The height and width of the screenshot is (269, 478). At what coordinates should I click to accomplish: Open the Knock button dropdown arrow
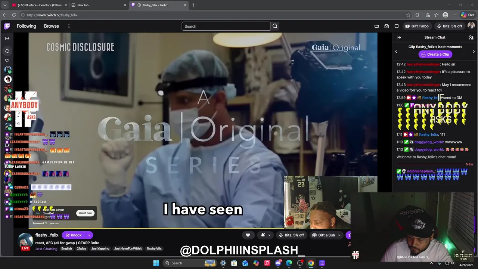(x=89, y=235)
